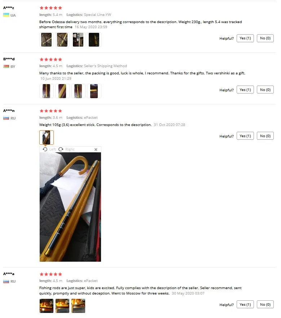Click A***n's selected review thumbnail
Image resolution: width=281 pixels, height=318 pixels.
47,138
